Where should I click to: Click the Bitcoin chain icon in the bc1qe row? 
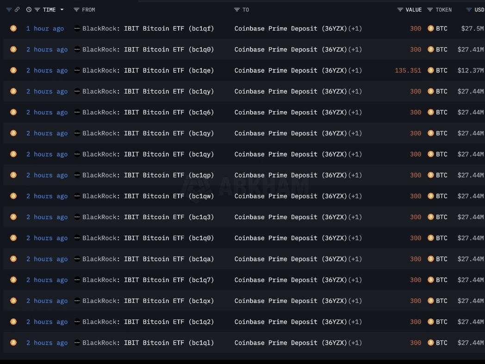click(x=13, y=70)
